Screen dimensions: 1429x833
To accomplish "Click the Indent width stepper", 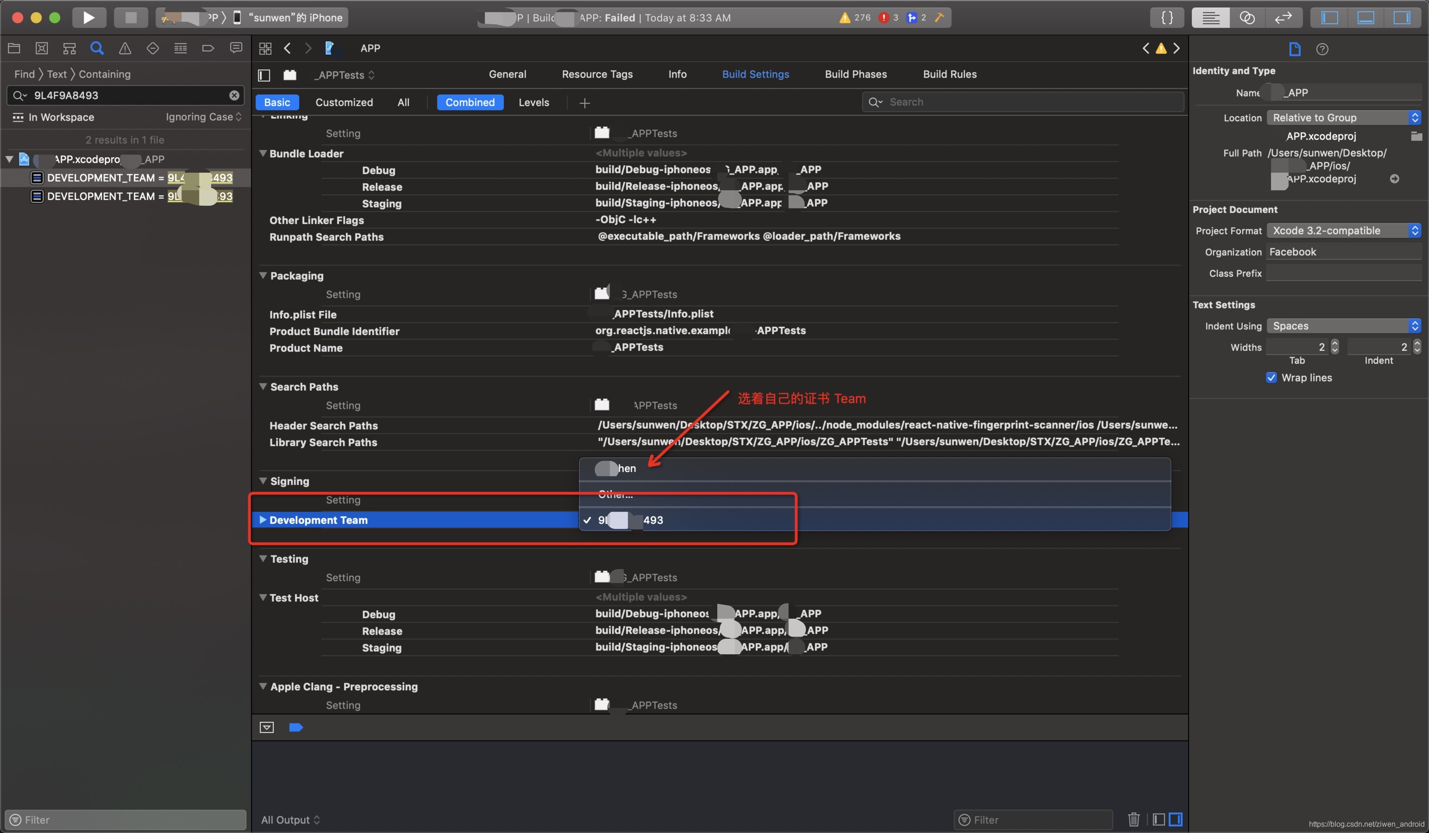I will tap(1416, 347).
